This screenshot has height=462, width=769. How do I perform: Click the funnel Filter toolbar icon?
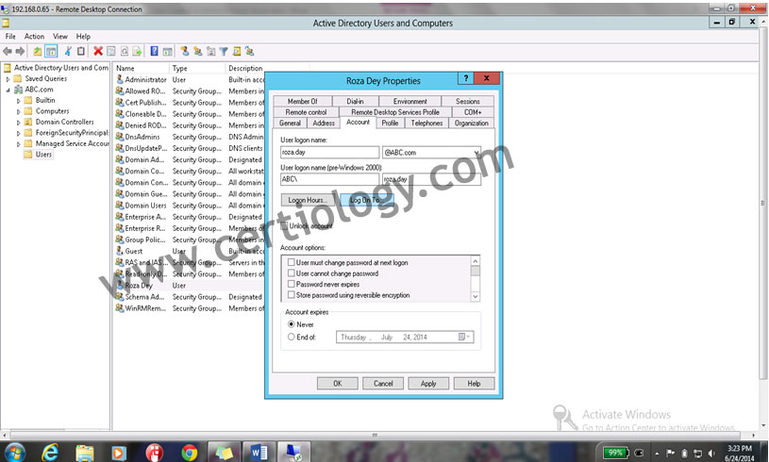(224, 51)
